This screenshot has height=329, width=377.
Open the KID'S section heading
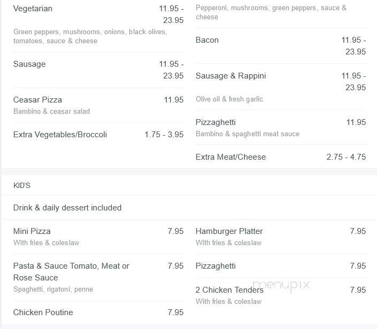21,185
